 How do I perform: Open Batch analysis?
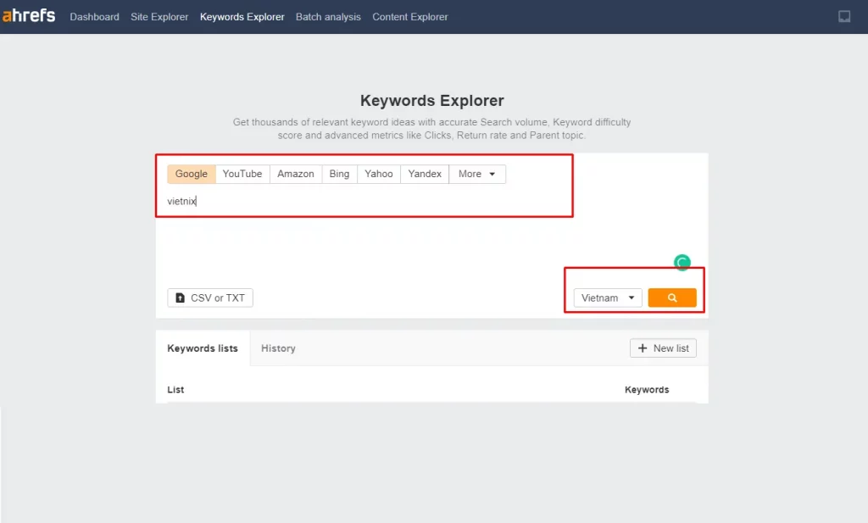(328, 17)
